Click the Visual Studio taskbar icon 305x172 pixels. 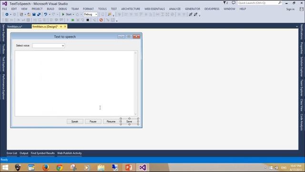pos(142,168)
